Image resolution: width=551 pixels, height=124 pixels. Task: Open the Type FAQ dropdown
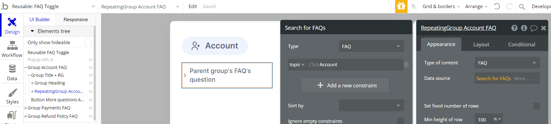[x=371, y=46]
